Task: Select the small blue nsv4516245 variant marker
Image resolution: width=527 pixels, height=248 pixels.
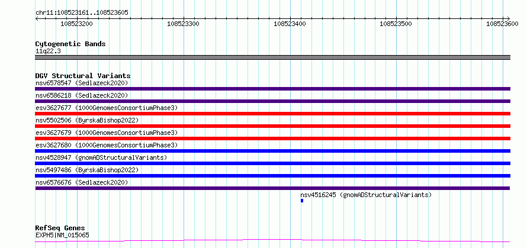Action: (302, 201)
